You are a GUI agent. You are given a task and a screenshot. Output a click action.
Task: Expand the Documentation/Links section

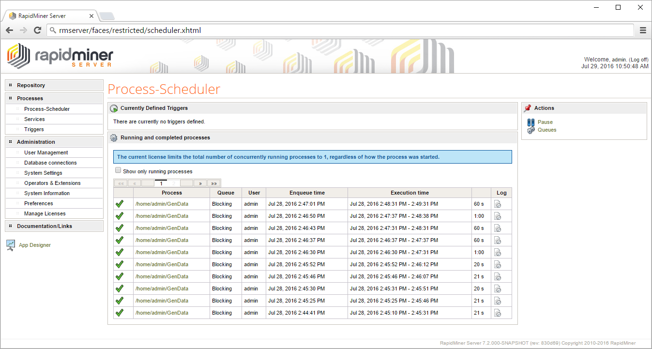[x=45, y=226]
